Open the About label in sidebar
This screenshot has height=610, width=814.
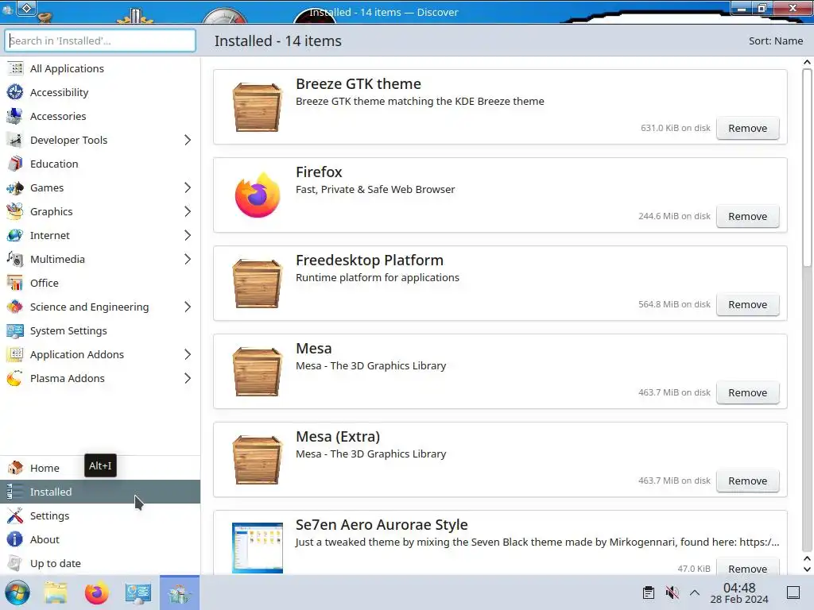point(45,539)
